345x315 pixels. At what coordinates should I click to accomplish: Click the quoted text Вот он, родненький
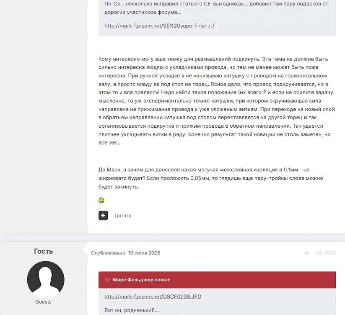point(131,310)
